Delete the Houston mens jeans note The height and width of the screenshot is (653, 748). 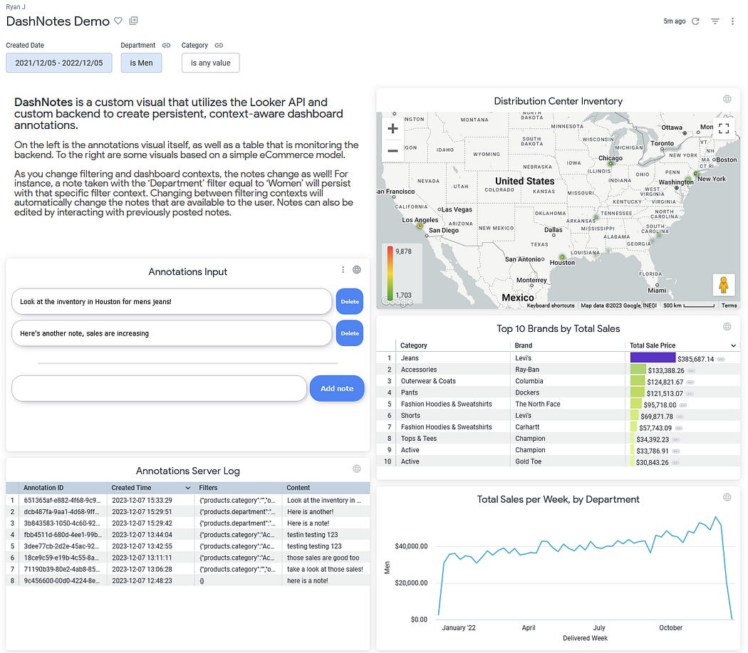[350, 301]
